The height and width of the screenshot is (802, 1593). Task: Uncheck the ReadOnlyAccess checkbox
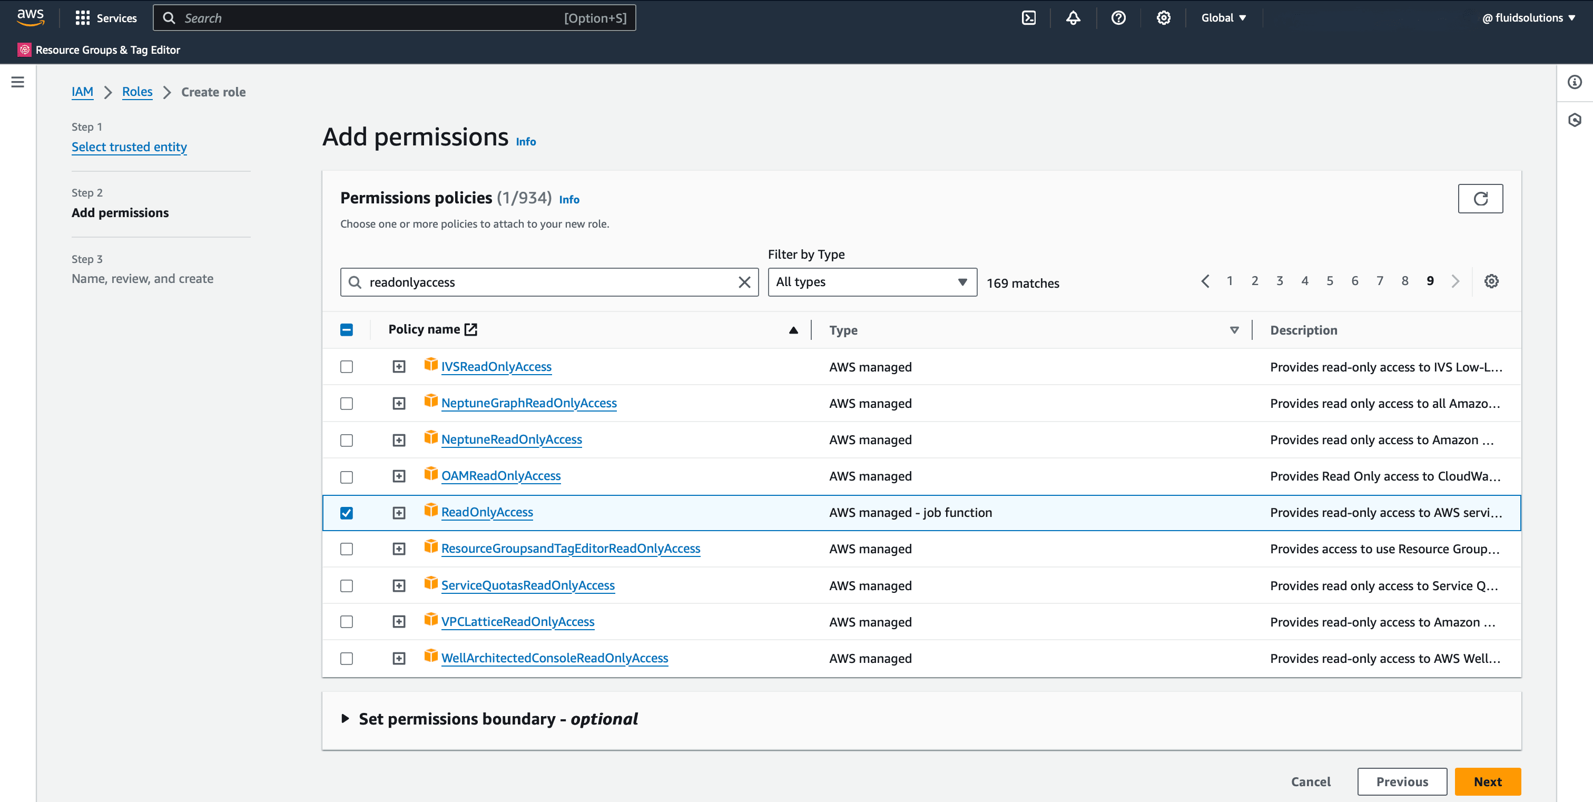point(346,513)
